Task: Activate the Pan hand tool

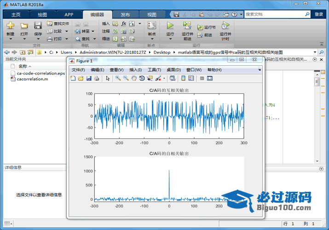Action: (x=134, y=78)
